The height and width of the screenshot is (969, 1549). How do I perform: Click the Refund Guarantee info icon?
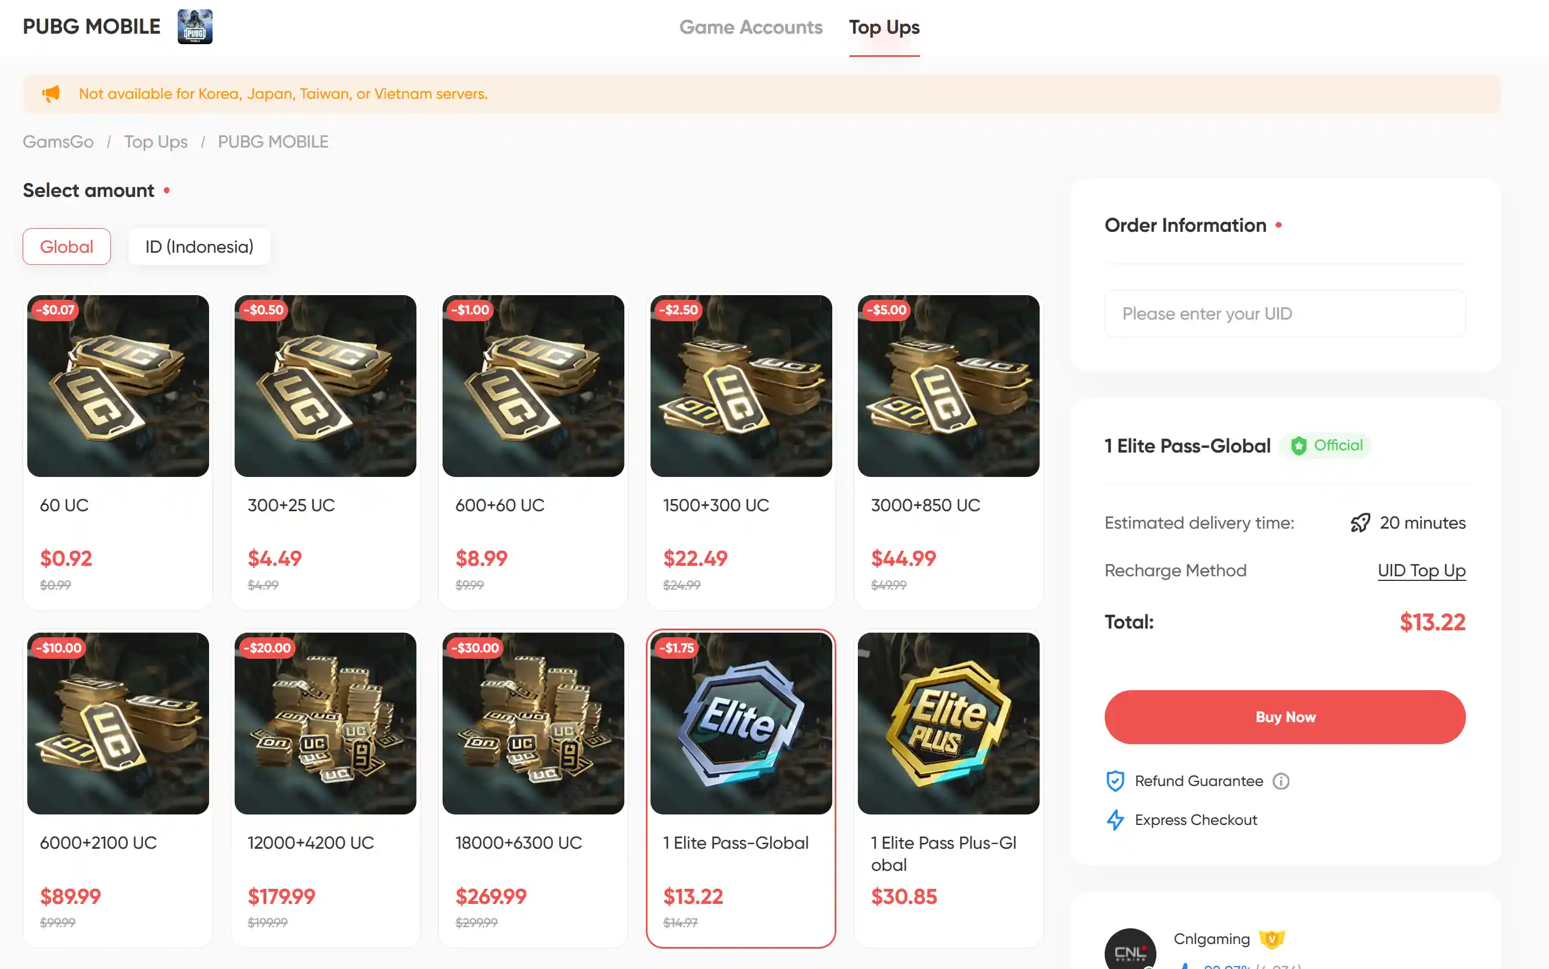point(1281,781)
